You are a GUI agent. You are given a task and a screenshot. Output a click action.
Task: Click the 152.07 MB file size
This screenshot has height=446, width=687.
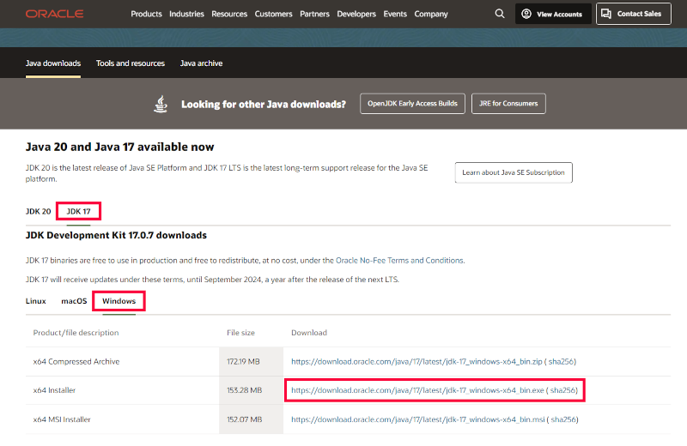click(x=244, y=419)
